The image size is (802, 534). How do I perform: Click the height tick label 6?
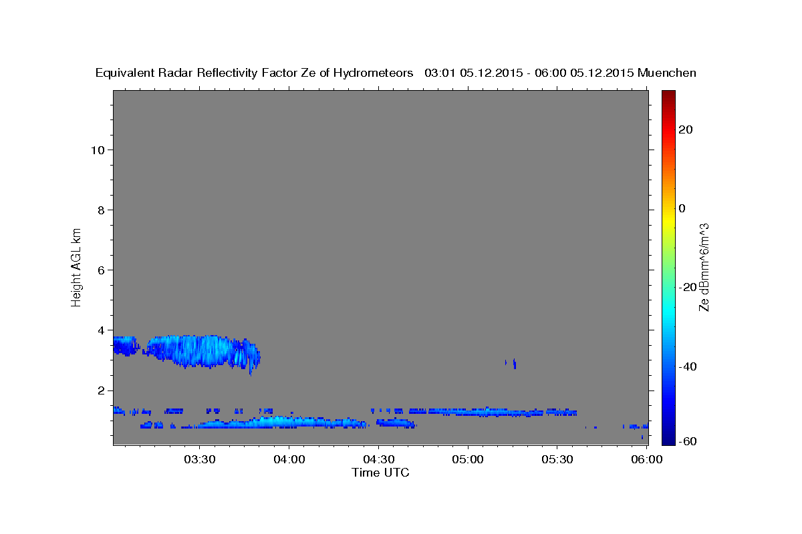click(101, 270)
